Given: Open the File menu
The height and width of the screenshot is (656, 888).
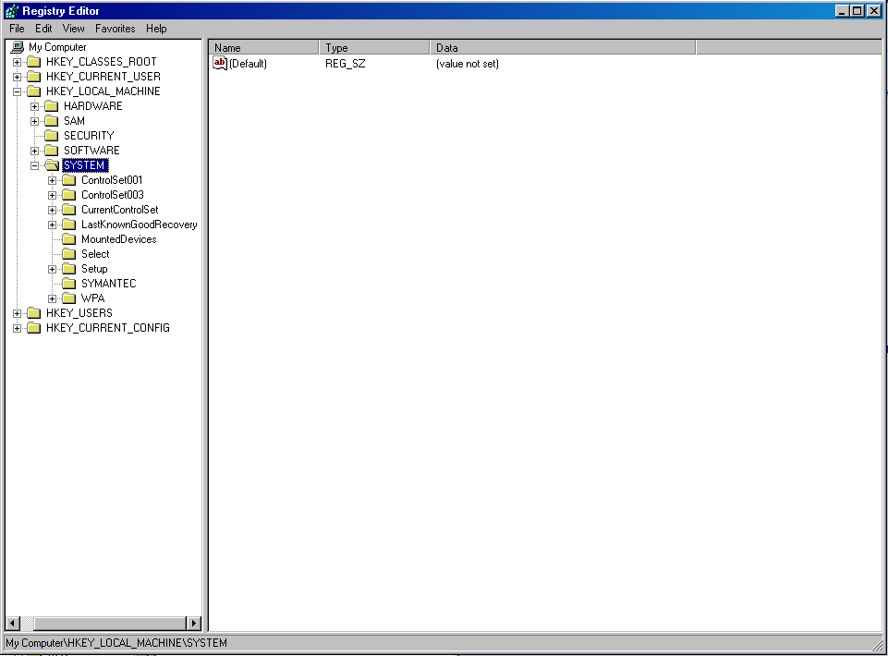Looking at the screenshot, I should pos(17,29).
